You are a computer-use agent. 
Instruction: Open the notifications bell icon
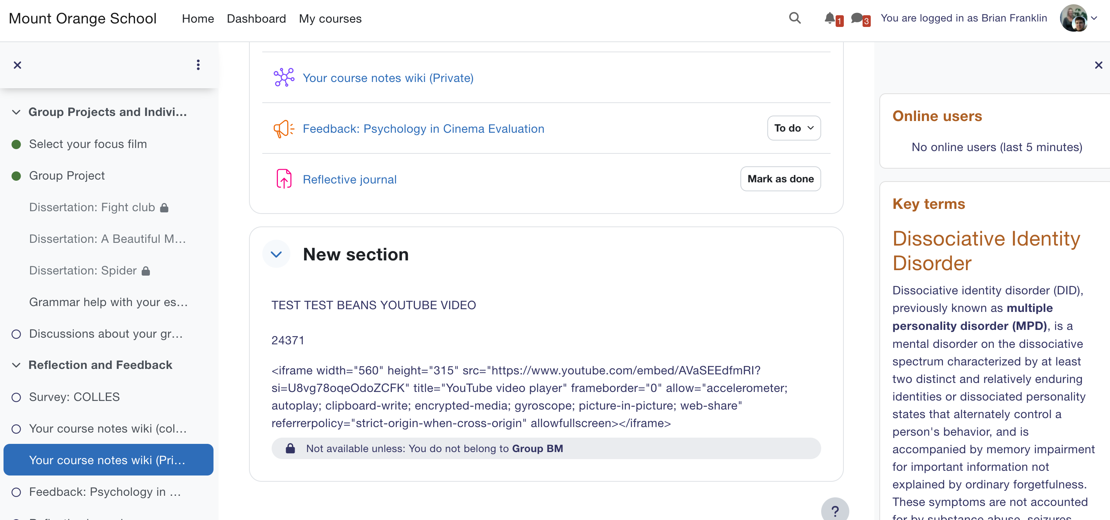pos(829,18)
